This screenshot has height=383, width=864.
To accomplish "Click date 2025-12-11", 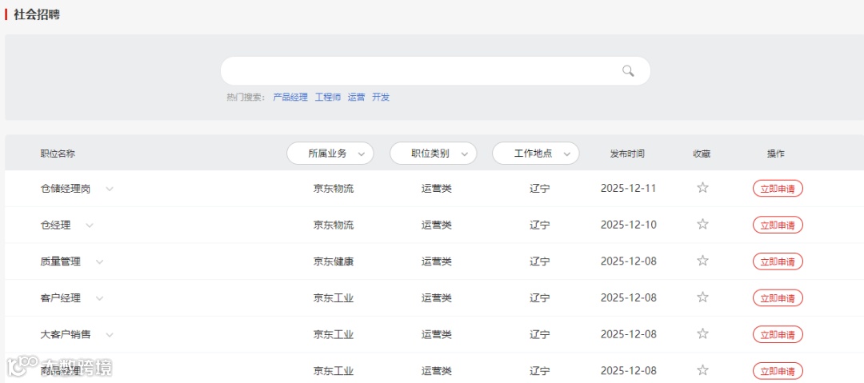I will pos(629,188).
